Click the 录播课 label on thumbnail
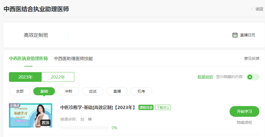265x137 pixels. tap(15, 106)
